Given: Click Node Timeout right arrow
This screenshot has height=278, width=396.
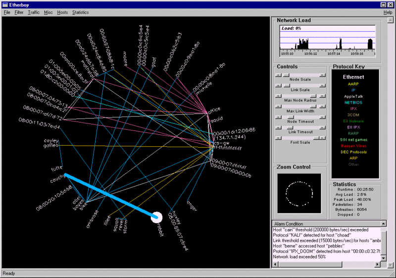Looking at the screenshot, I should [x=322, y=117].
